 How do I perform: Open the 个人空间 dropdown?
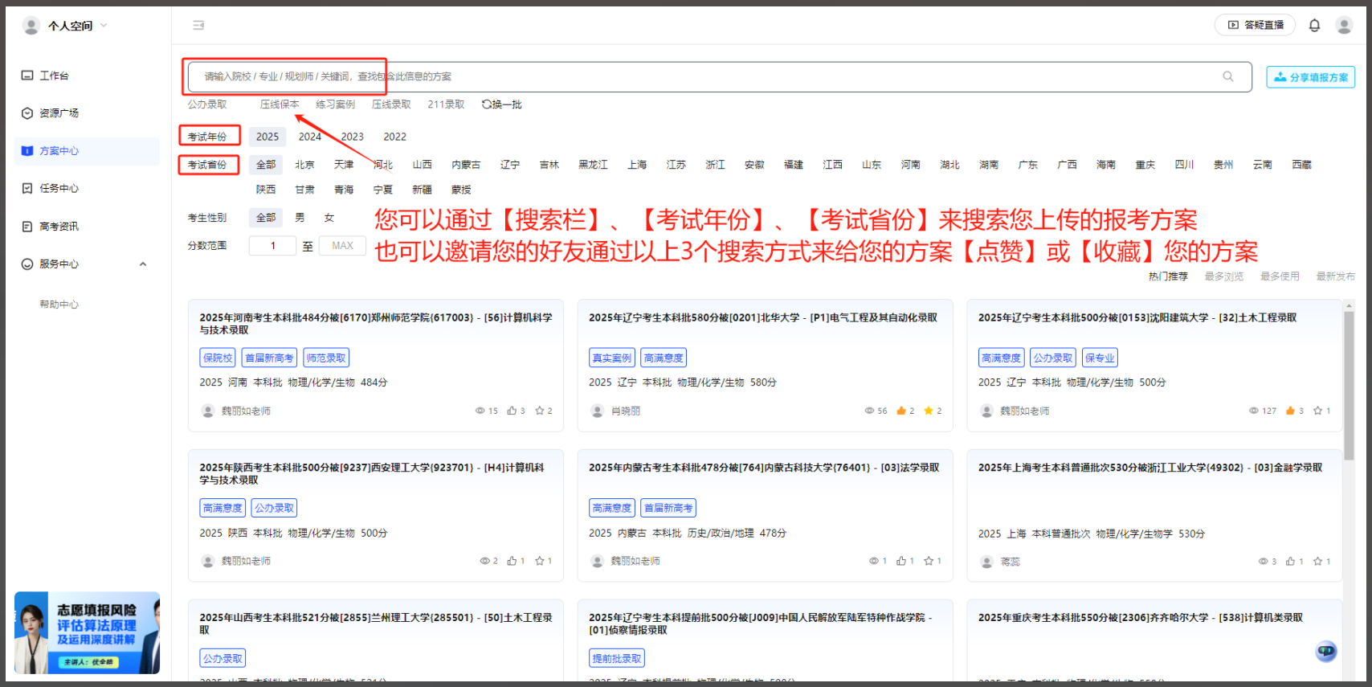tap(65, 26)
